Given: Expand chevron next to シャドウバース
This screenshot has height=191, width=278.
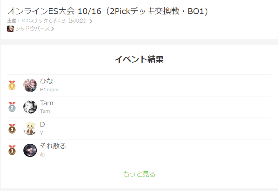Looking at the screenshot, I should tap(52, 29).
